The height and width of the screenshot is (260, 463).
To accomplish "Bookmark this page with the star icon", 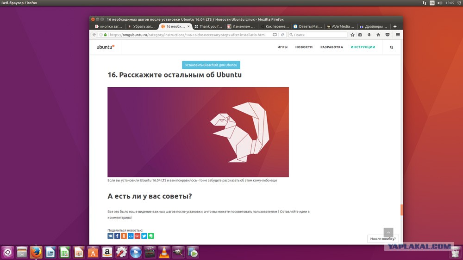I will [x=352, y=35].
